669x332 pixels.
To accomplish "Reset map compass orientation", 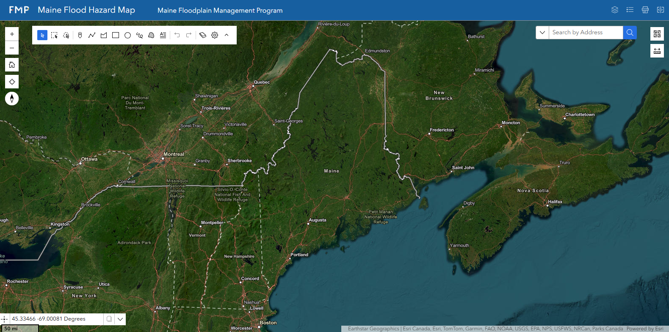I will (12, 99).
